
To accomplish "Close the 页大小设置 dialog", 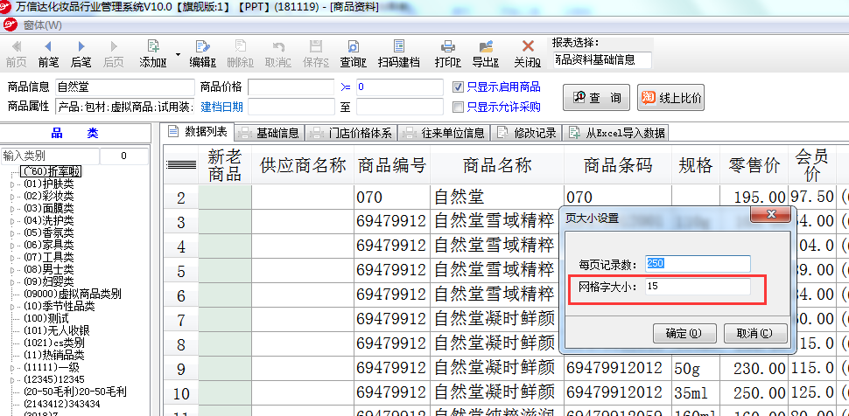I will 770,213.
